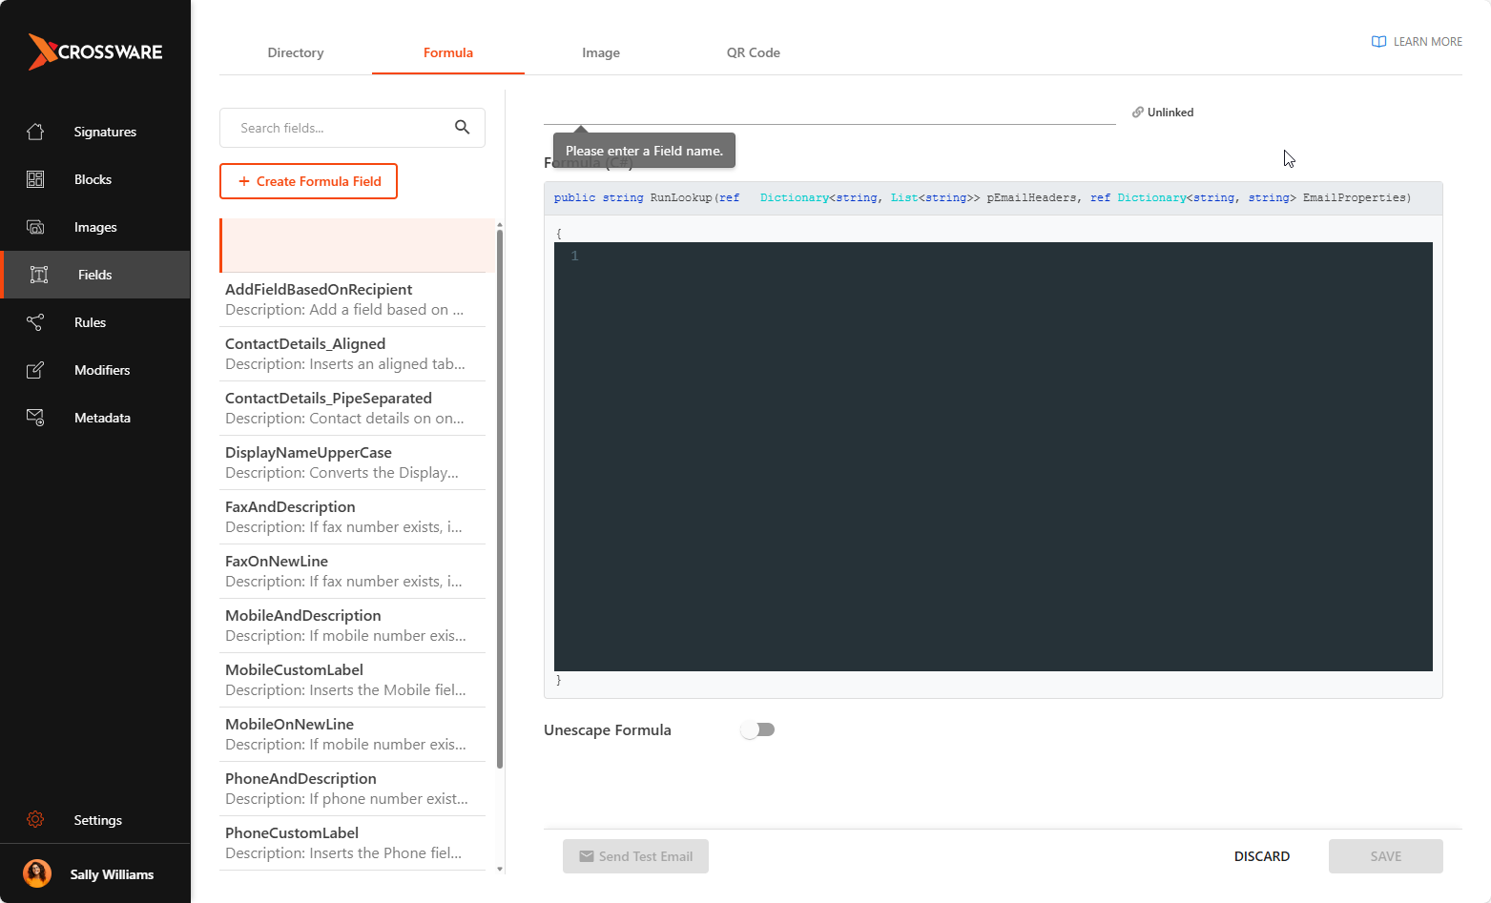Switch to the Directory tab
The image size is (1491, 903).
coord(296,53)
